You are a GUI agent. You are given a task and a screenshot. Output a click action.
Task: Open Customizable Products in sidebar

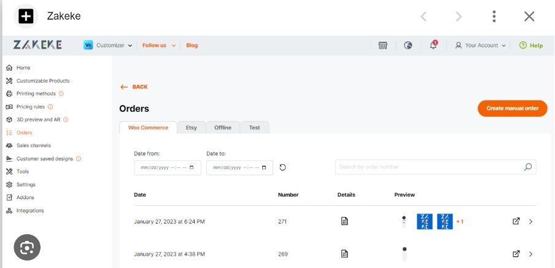42,81
